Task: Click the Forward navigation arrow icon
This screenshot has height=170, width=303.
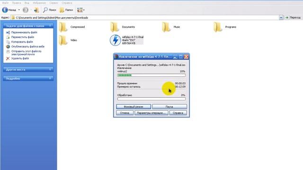Action: coord(25,10)
